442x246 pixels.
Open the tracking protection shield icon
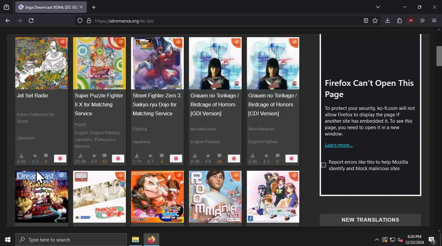(80, 20)
